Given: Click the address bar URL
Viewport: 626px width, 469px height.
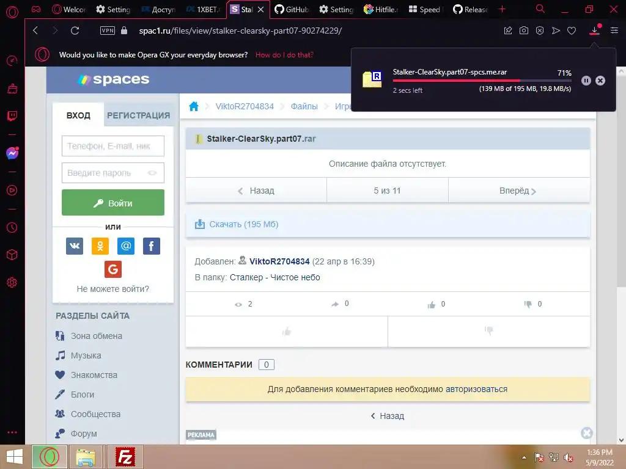Looking at the screenshot, I should click(240, 31).
